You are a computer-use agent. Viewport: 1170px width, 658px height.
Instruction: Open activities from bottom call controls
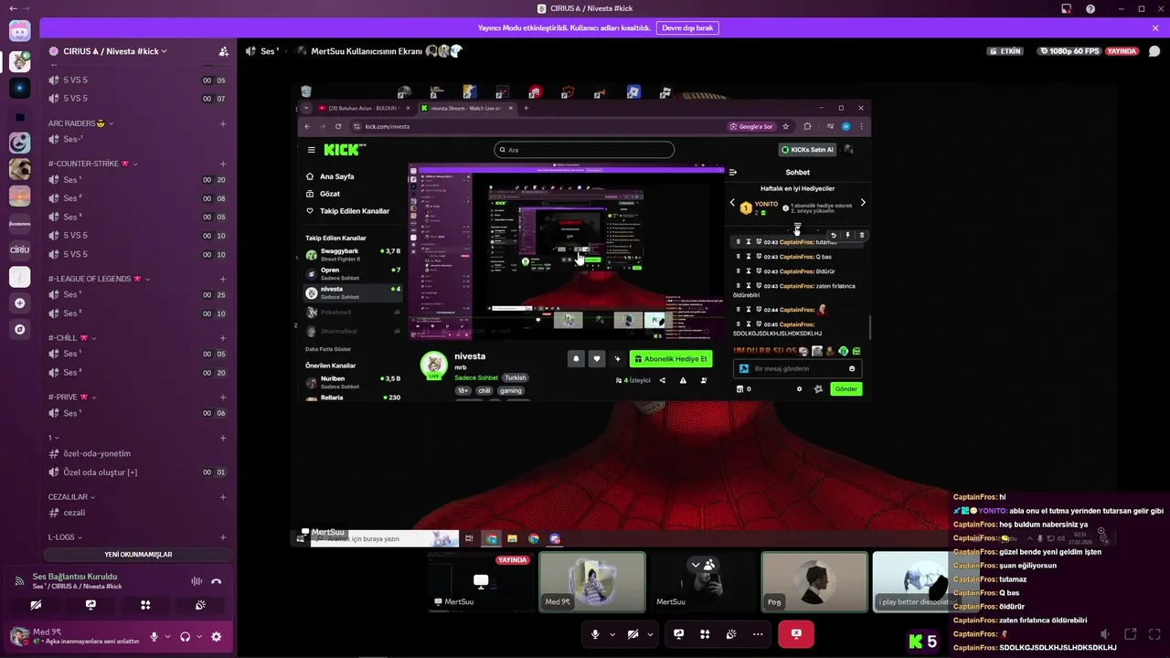pos(705,634)
